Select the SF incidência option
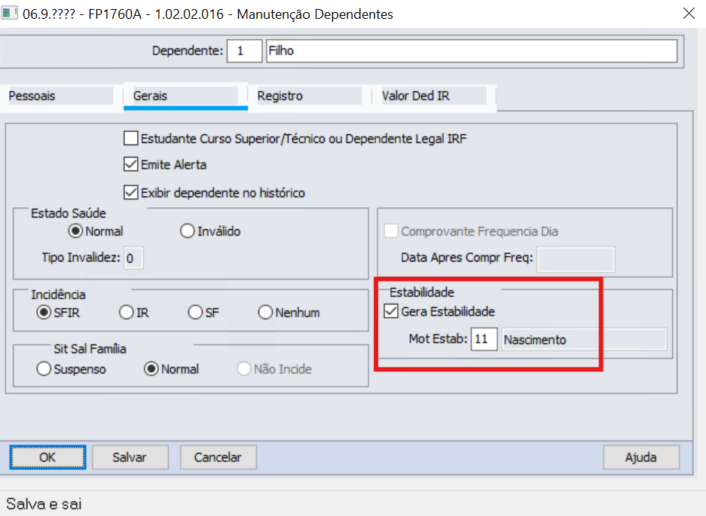Image resolution: width=706 pixels, height=516 pixels. [x=195, y=312]
